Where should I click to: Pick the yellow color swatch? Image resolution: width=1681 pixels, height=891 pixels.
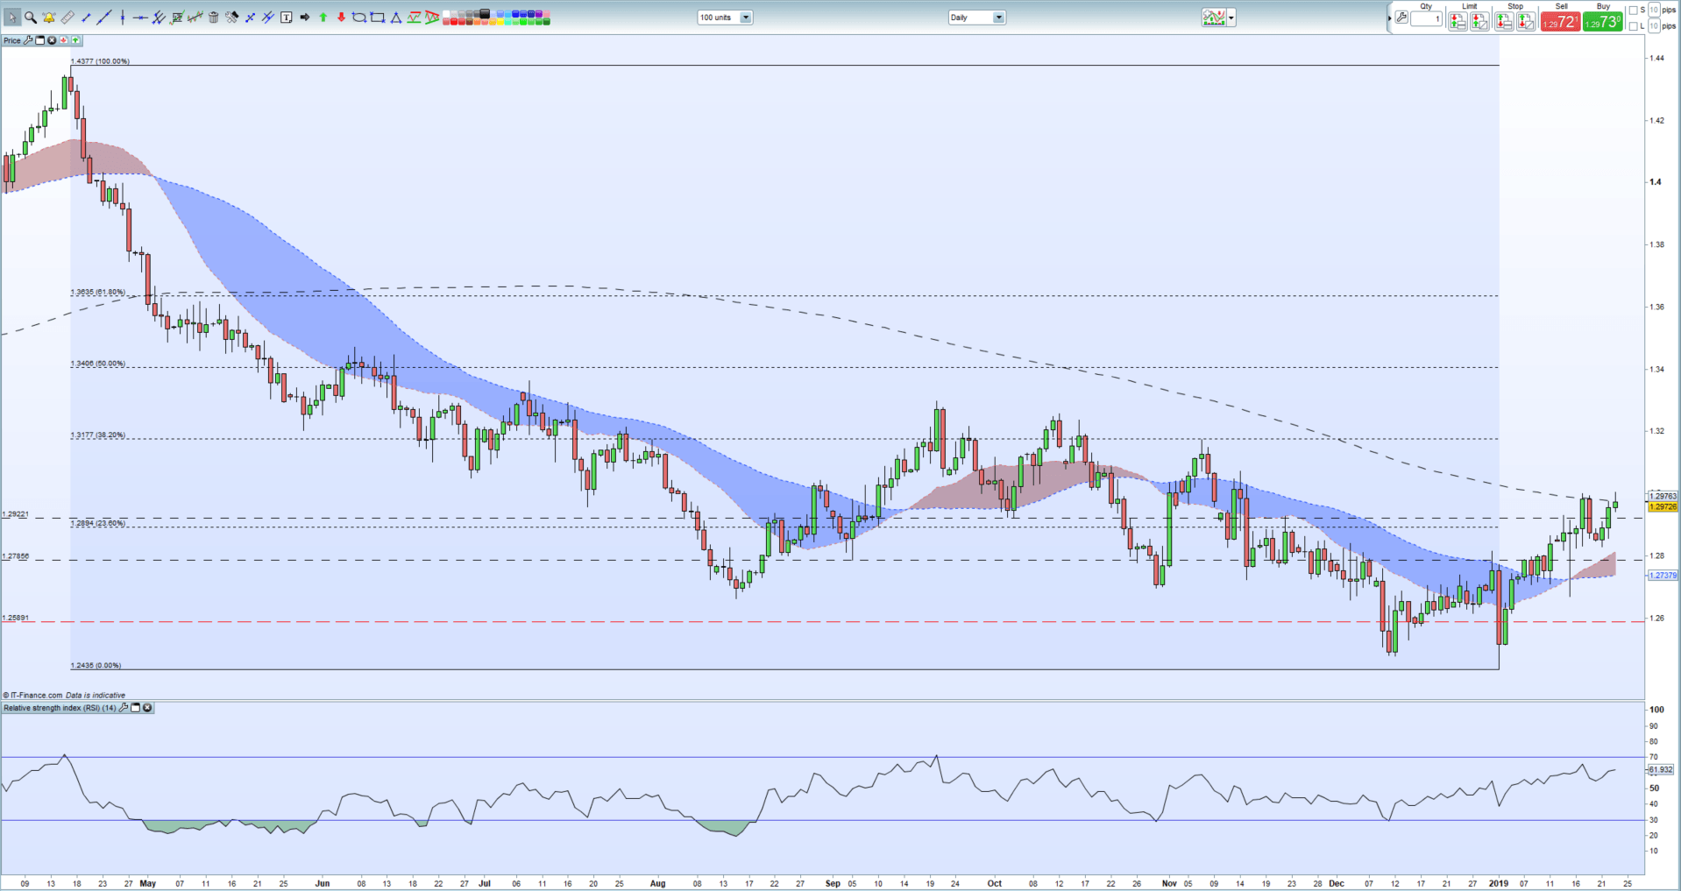(x=500, y=21)
